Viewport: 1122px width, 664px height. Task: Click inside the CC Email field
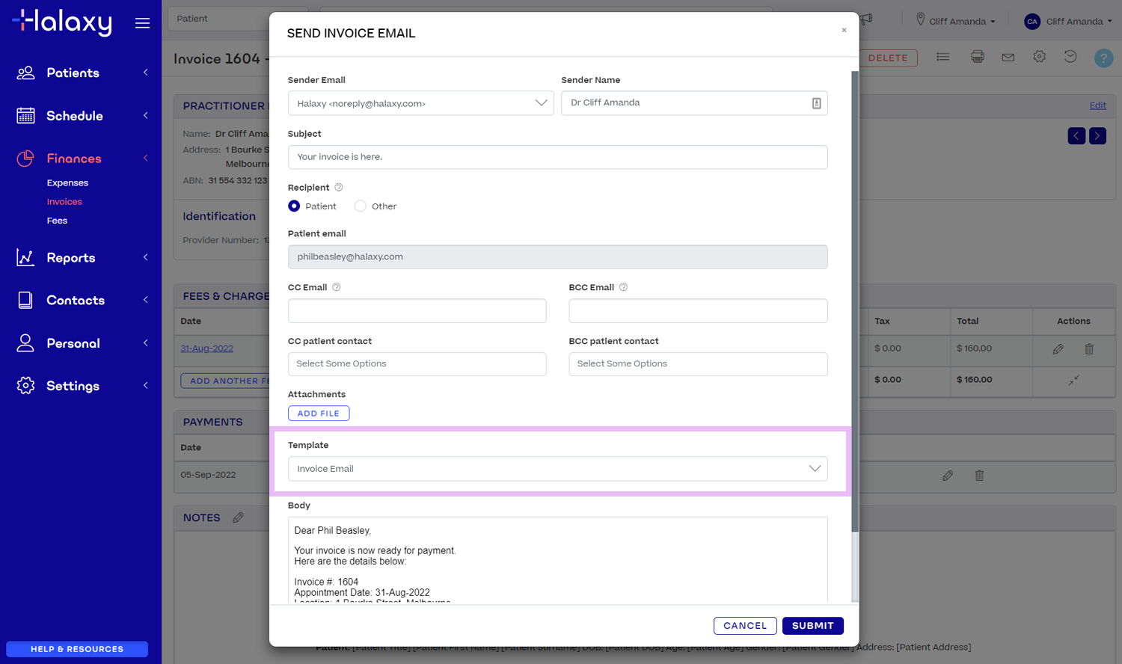(417, 310)
